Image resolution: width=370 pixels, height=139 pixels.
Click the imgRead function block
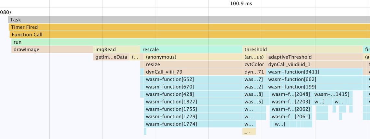(x=116, y=49)
